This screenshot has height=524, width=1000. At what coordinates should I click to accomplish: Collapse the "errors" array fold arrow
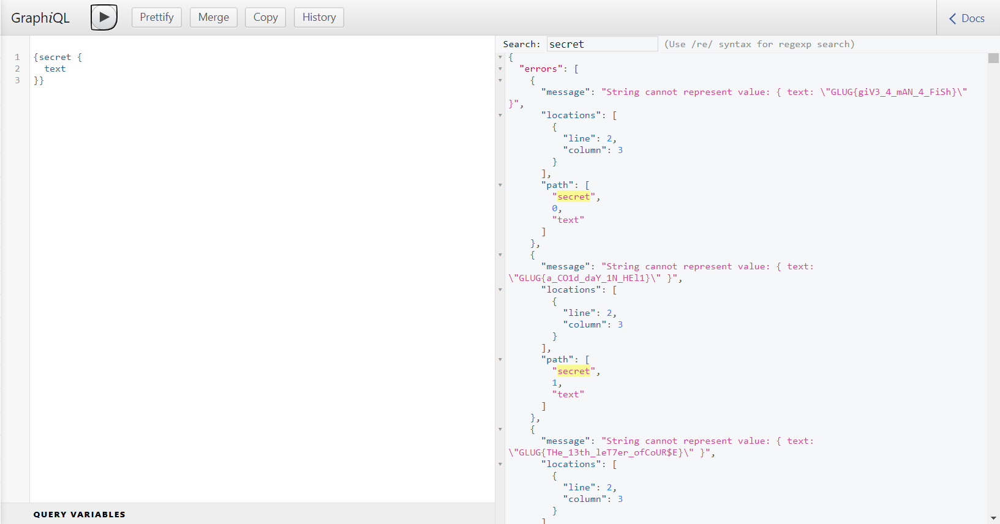pos(500,69)
